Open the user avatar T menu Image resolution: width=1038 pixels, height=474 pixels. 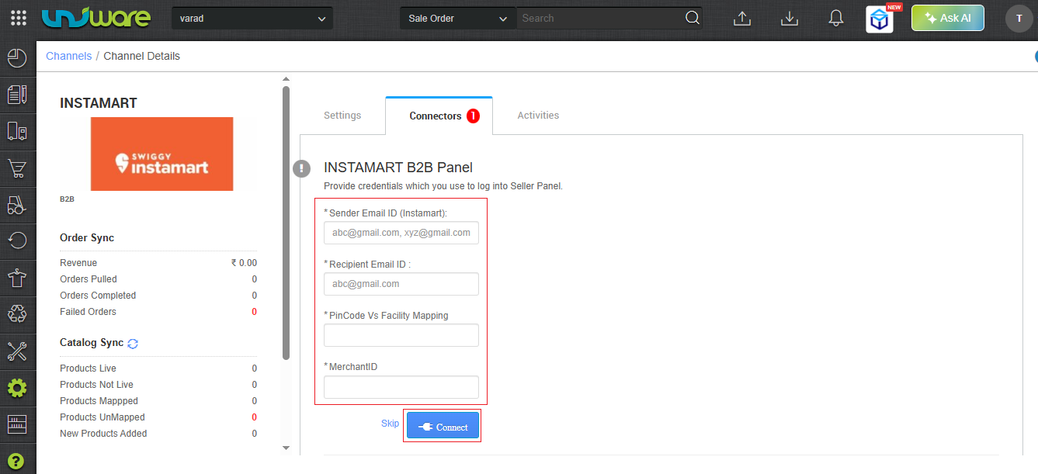coord(1019,18)
